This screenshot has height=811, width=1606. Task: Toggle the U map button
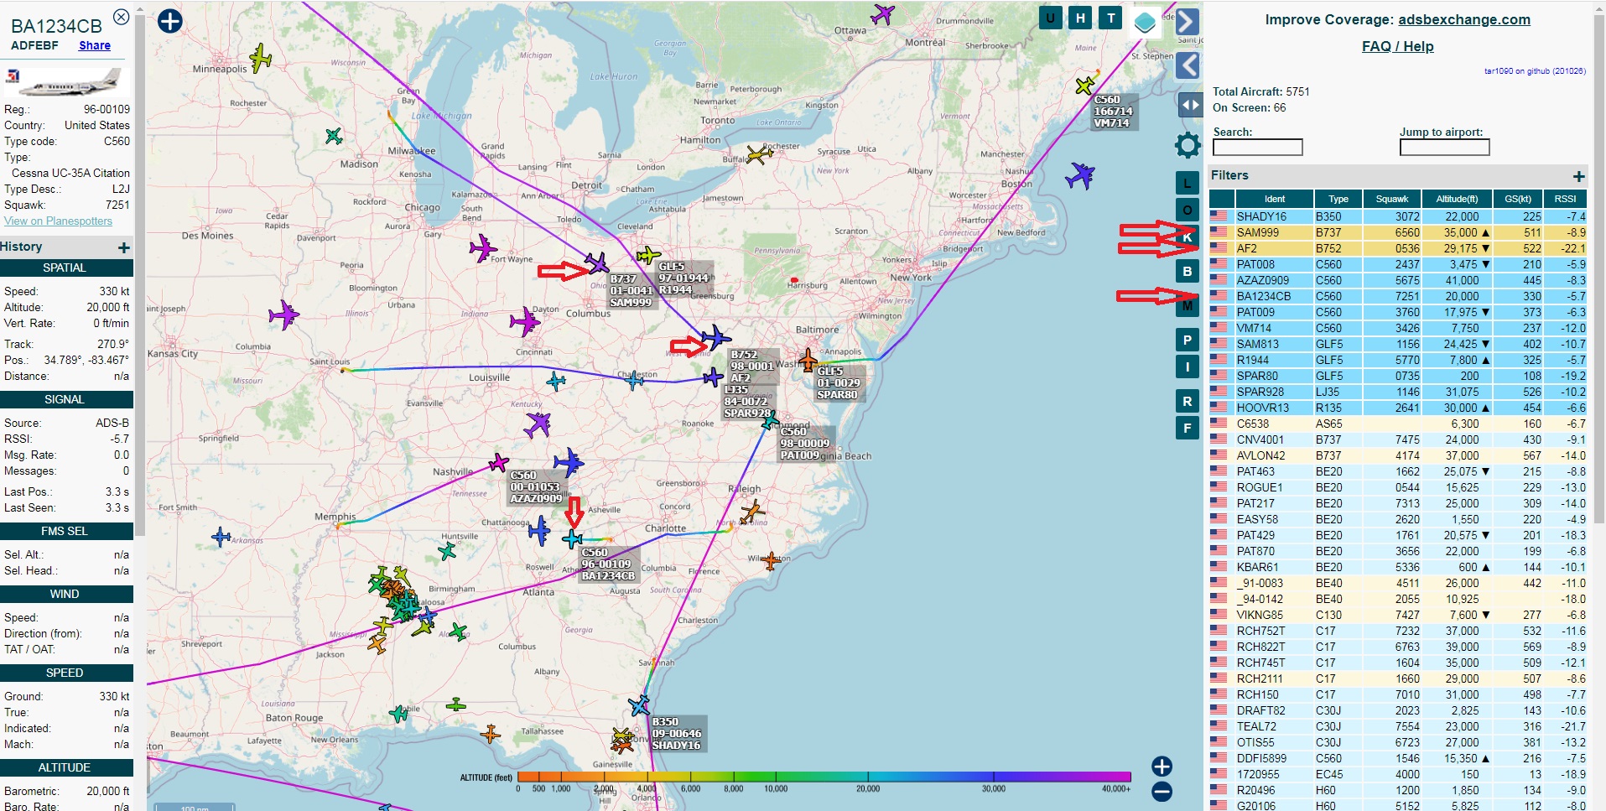coord(1050,18)
